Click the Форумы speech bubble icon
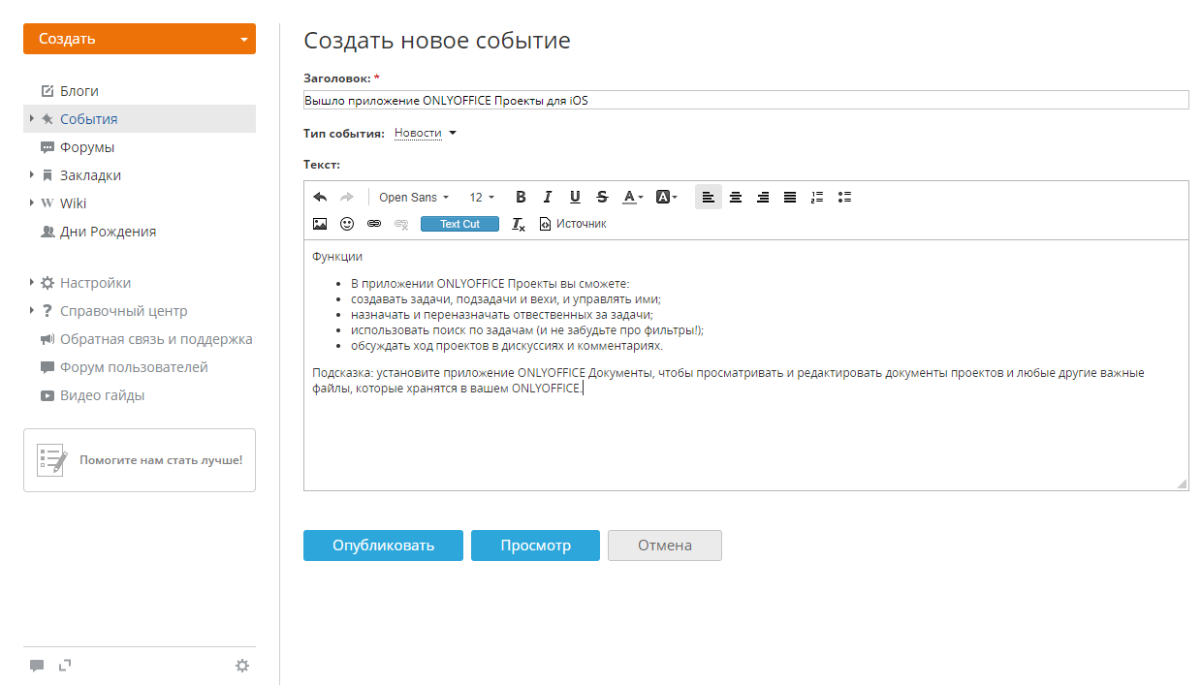Viewport: 1202px width, 686px height. [x=47, y=147]
